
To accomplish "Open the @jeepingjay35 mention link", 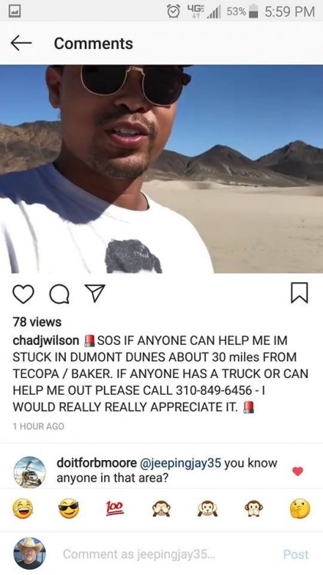I will (179, 464).
